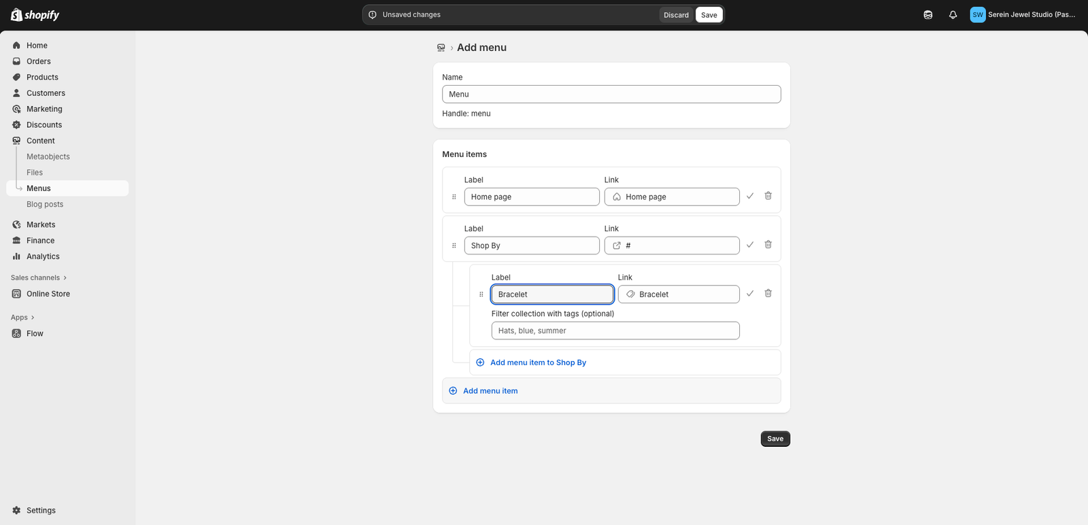
Task: Click the checkmark beside Shop By
Action: (749, 245)
